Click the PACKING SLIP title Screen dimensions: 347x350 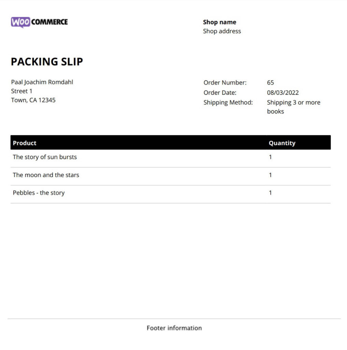pos(47,62)
